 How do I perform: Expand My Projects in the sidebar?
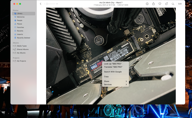click(x=13, y=61)
